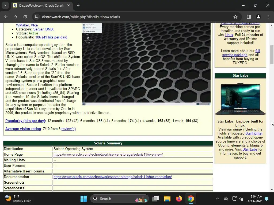Open Average visitor rating link
The height and width of the screenshot is (205, 274).
[23, 129]
